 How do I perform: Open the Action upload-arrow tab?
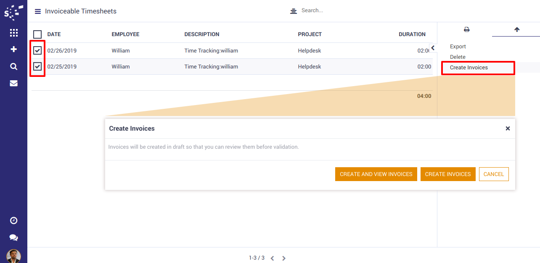pyautogui.click(x=517, y=29)
